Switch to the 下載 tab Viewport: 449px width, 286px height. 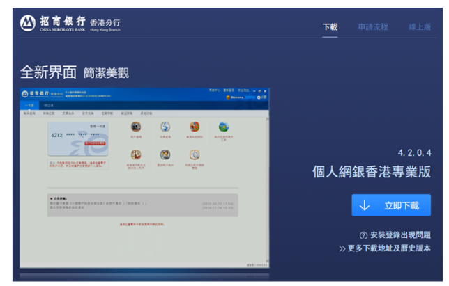pos(330,27)
